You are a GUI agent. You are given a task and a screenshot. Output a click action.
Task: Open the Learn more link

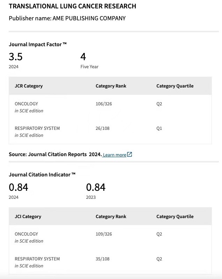click(115, 155)
